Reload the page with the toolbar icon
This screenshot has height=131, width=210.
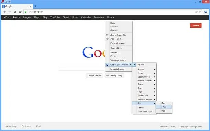(15, 12)
